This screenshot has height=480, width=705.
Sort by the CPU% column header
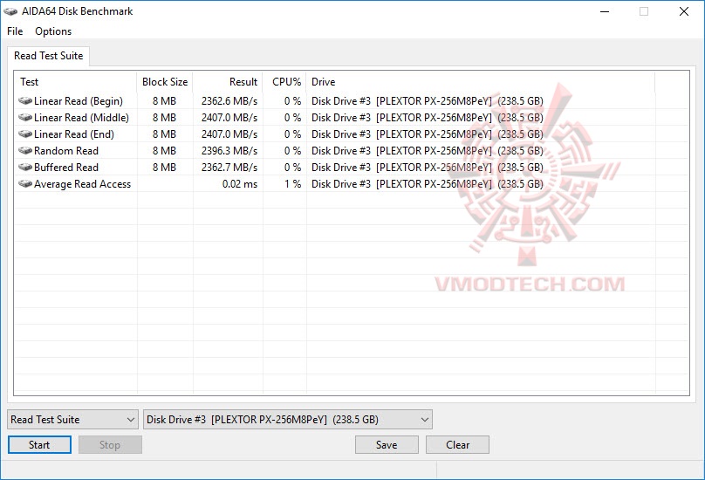pyautogui.click(x=284, y=82)
